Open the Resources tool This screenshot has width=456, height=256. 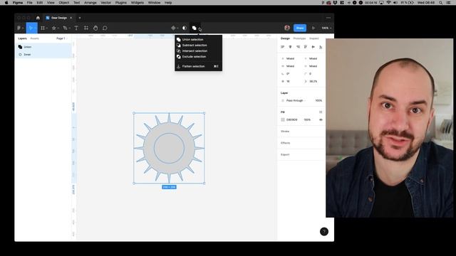(x=86, y=28)
